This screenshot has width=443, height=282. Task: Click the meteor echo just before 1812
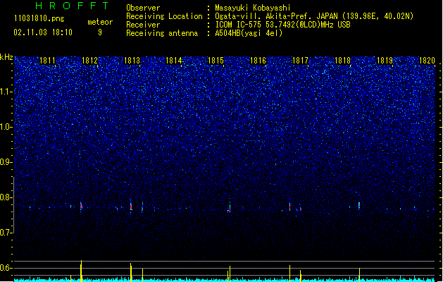tap(81, 206)
